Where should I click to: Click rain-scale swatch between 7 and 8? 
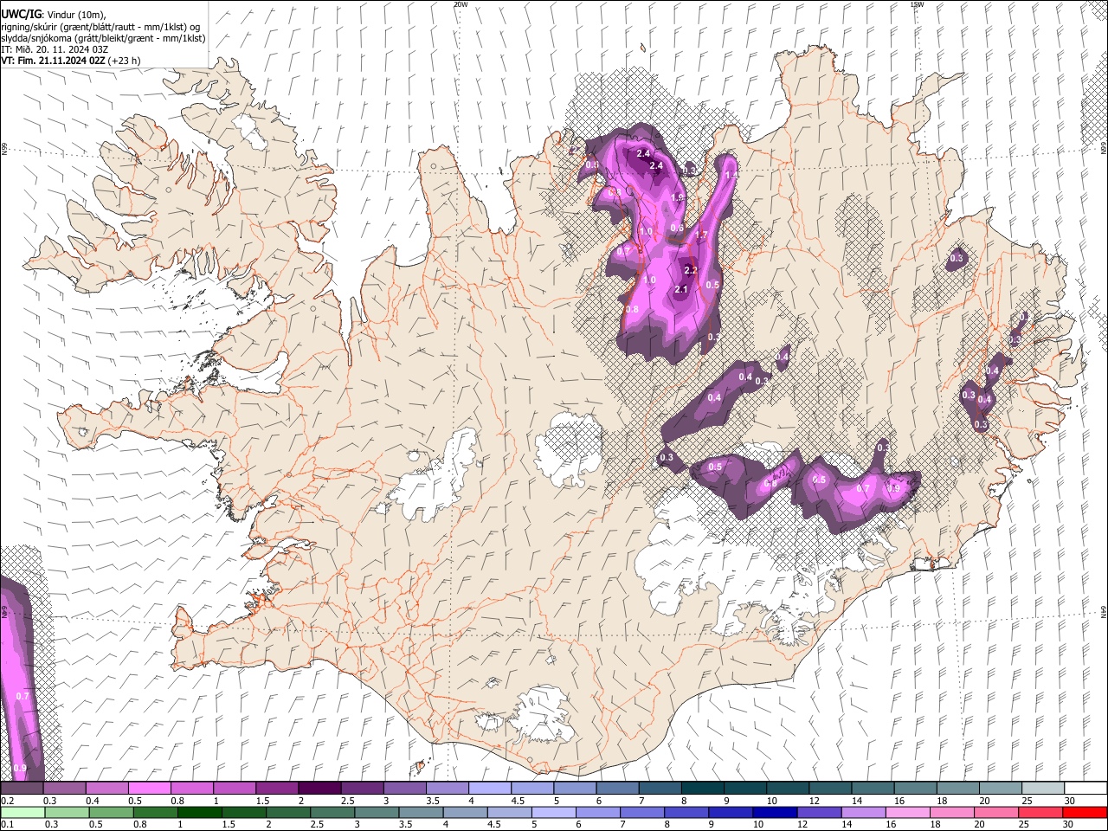[x=644, y=812]
